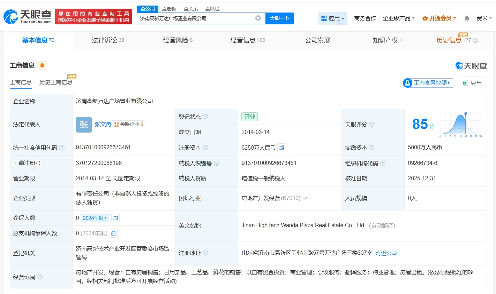Click the alert bell beside 工商信息 heading

click(x=42, y=65)
